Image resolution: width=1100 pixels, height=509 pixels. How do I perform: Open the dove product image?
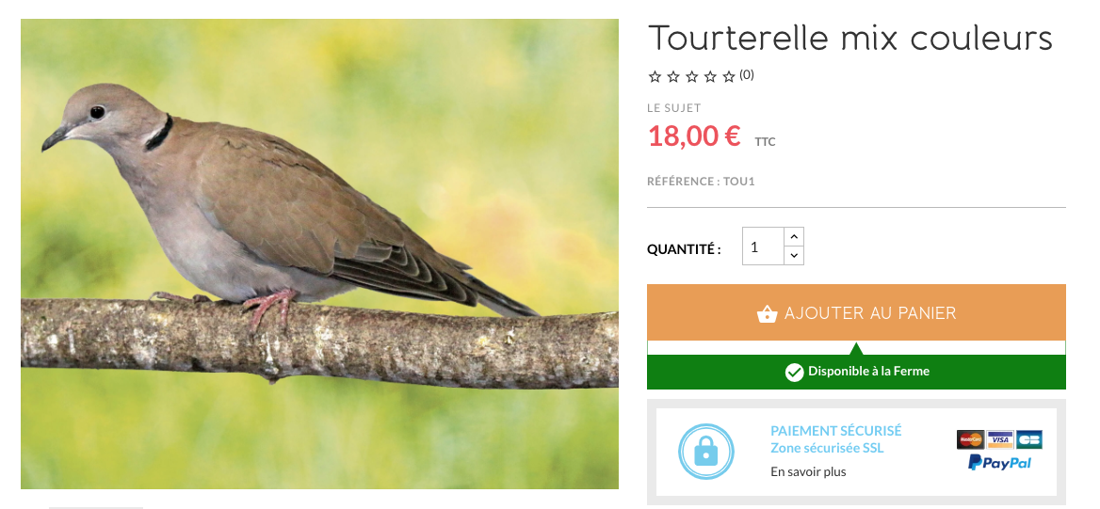[320, 254]
